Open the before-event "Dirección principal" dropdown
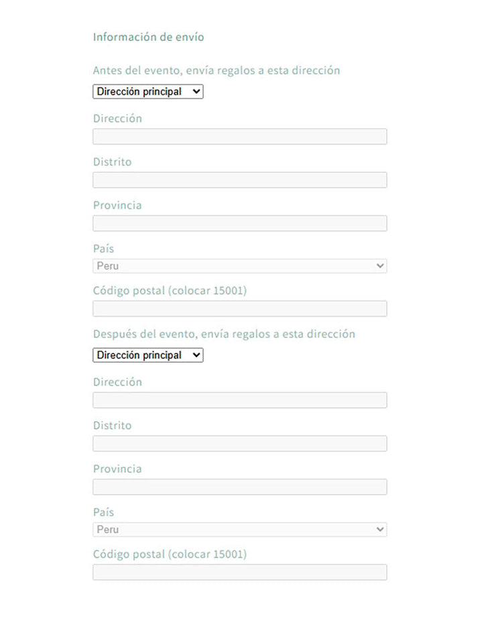 pyautogui.click(x=147, y=92)
